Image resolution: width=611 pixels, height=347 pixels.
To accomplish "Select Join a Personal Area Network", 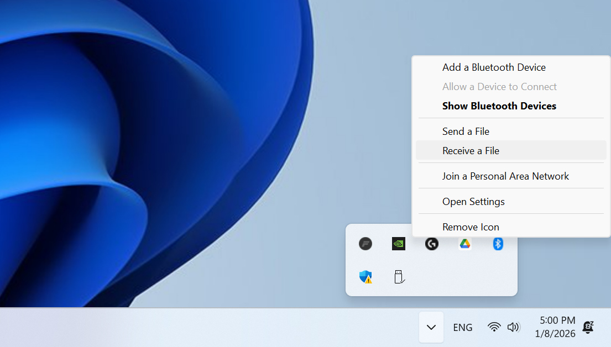I will click(505, 176).
